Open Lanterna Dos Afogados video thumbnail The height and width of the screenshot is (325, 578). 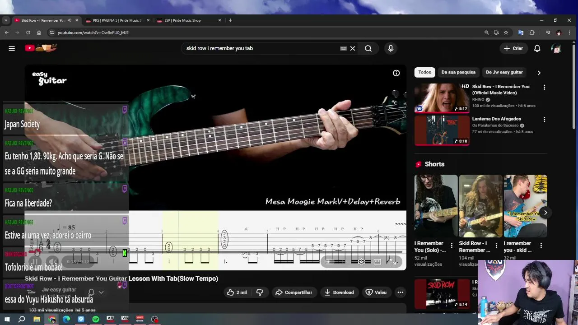(442, 130)
